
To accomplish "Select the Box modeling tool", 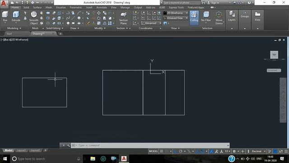I will [x=5, y=16].
